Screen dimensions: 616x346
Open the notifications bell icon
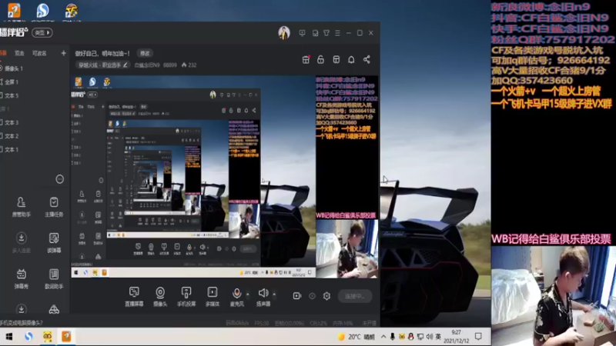pos(351,59)
